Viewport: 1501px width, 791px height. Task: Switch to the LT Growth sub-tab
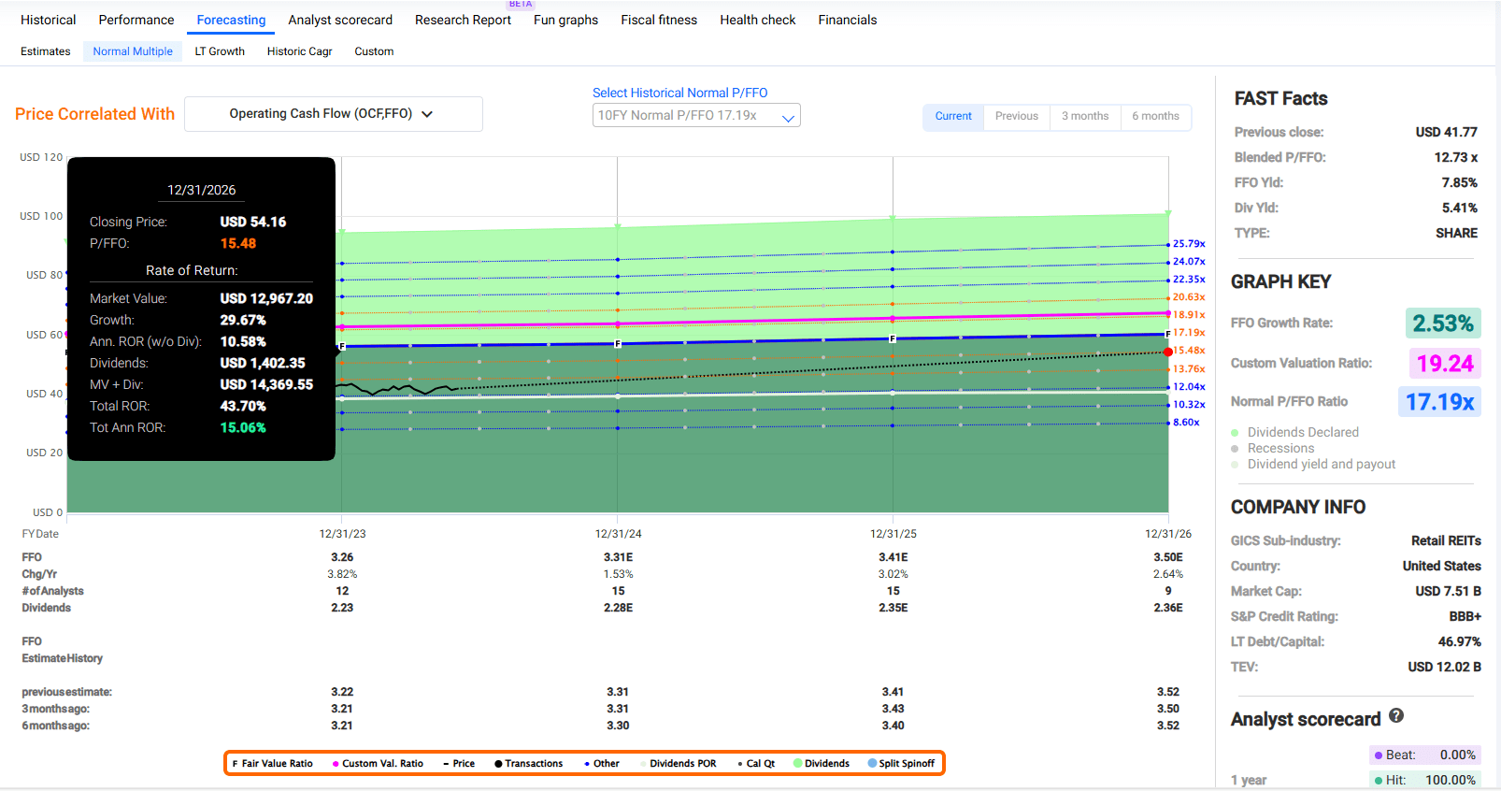point(220,51)
